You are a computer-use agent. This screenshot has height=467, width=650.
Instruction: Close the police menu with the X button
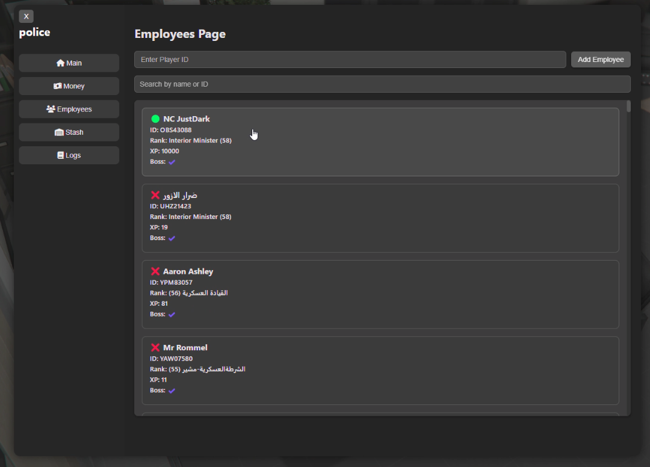click(26, 16)
